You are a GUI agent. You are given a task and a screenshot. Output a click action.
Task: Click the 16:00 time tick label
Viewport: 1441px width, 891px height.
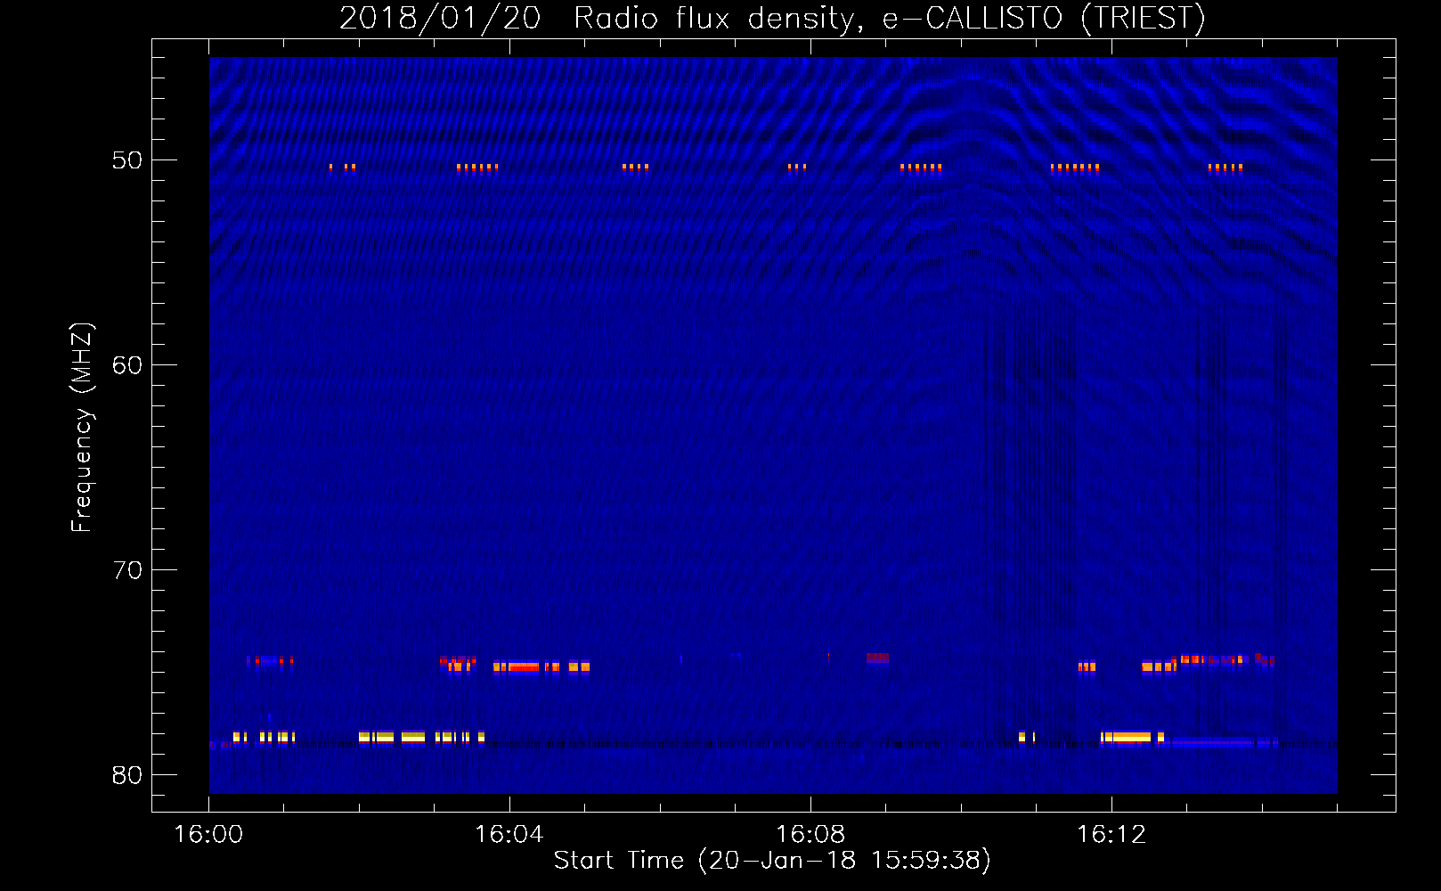coord(208,834)
